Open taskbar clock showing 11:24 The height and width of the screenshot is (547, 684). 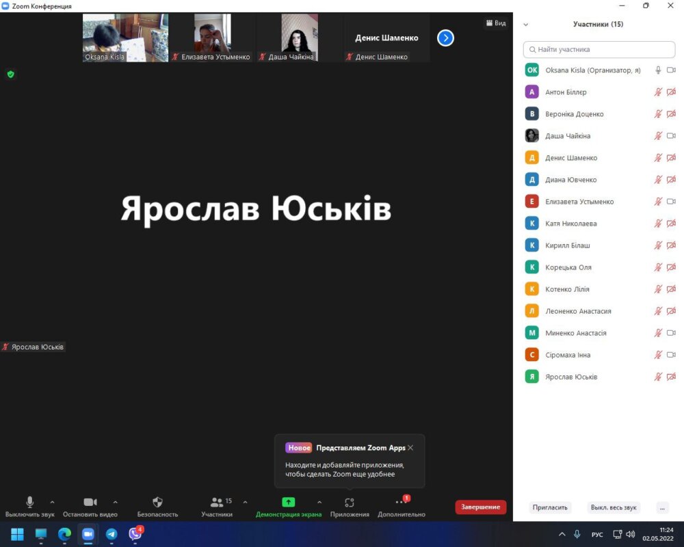[658, 534]
